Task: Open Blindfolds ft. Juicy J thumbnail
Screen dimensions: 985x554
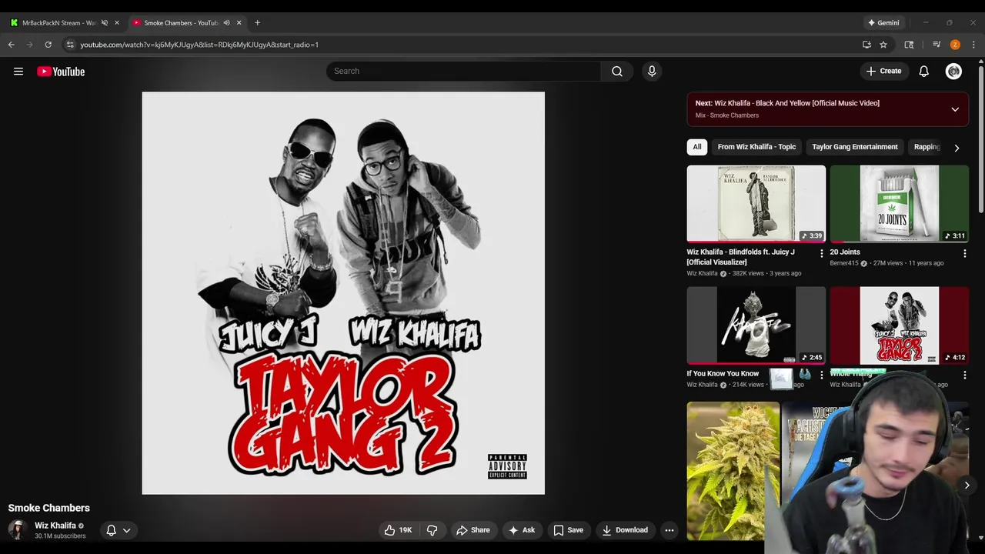Action: pyautogui.click(x=756, y=203)
